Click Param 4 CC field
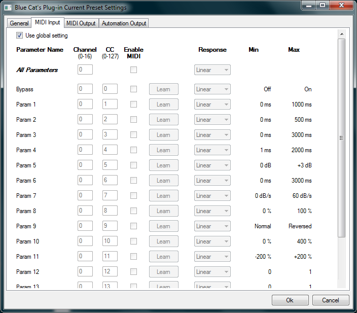Viewport: 357px width, 313px height. click(x=110, y=150)
